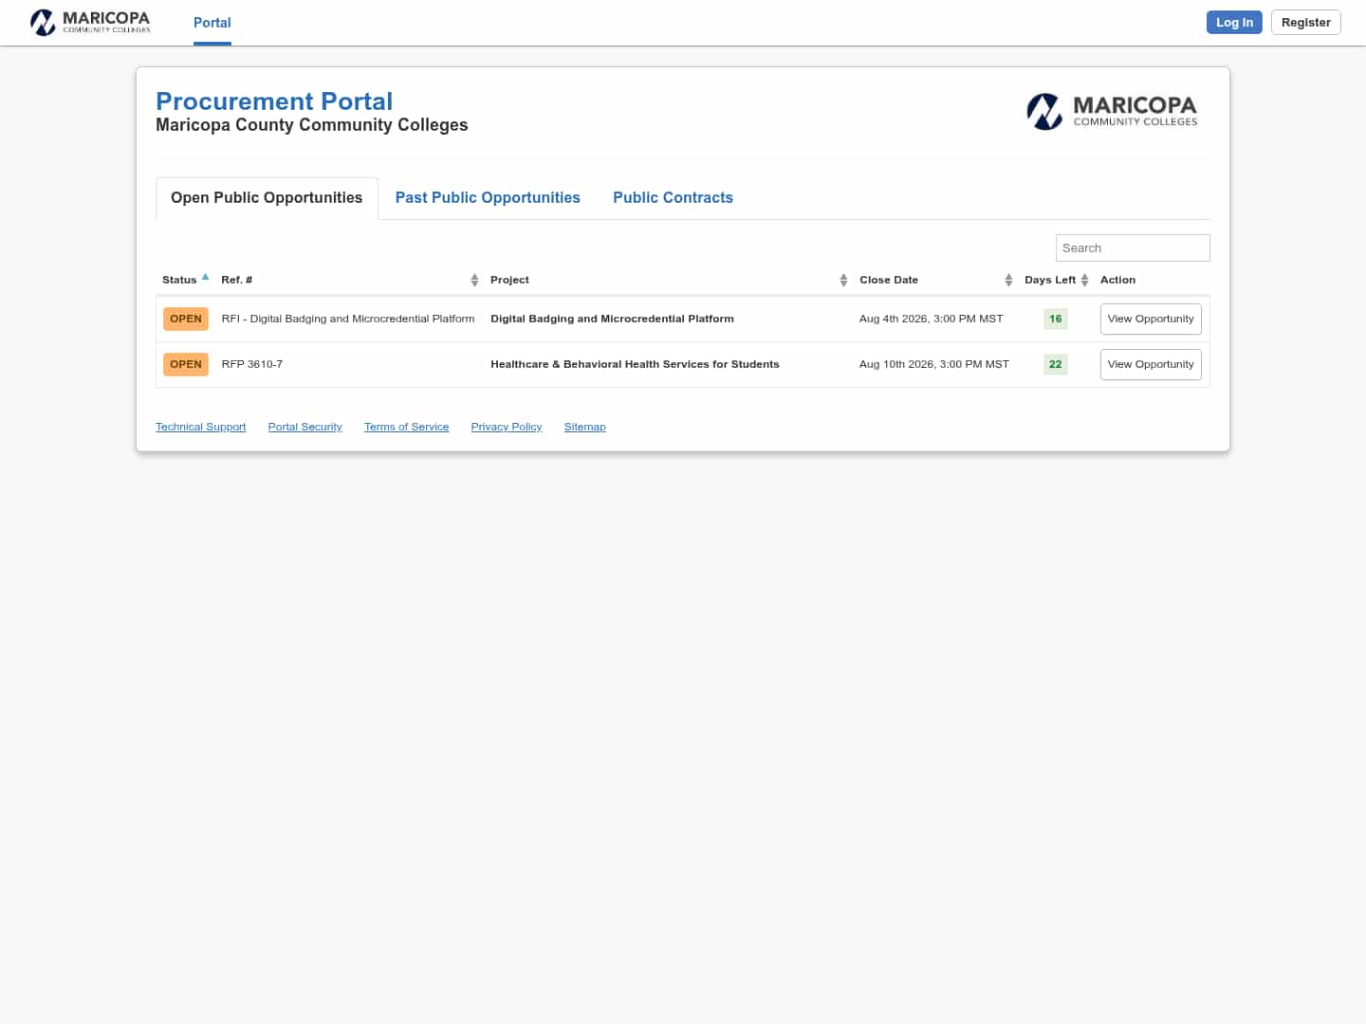This screenshot has height=1024, width=1366.
Task: Switch to Past Public Opportunities tab
Action: pyautogui.click(x=488, y=197)
